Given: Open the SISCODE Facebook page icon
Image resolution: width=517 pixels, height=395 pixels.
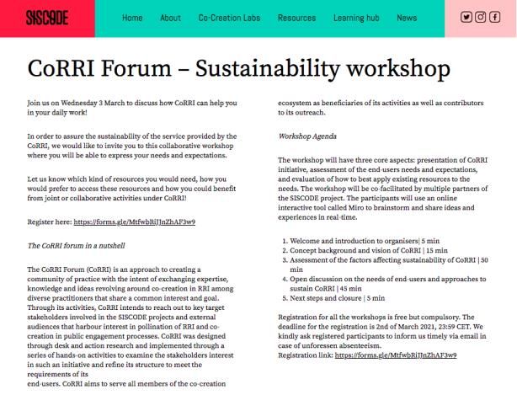Looking at the screenshot, I should click(x=494, y=17).
